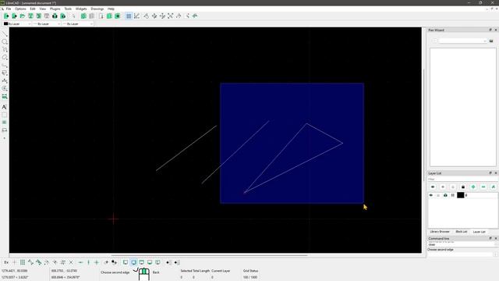Edit layer attributes with pencil button
The width and height of the screenshot is (499, 281).
click(x=494, y=187)
